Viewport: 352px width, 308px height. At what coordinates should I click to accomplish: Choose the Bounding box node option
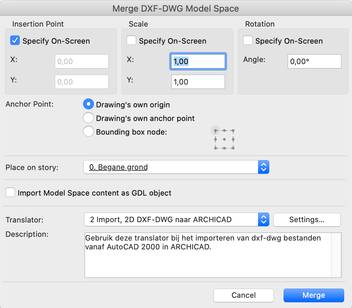[89, 132]
